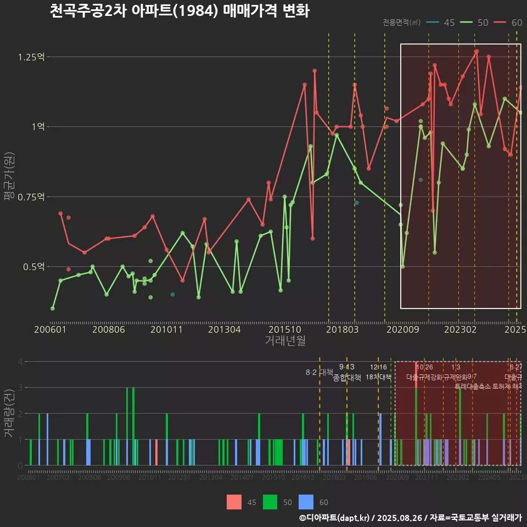527x527 pixels.
Task: Click the '©디아파트(dapt.kr)' source credit
Action: point(334,518)
